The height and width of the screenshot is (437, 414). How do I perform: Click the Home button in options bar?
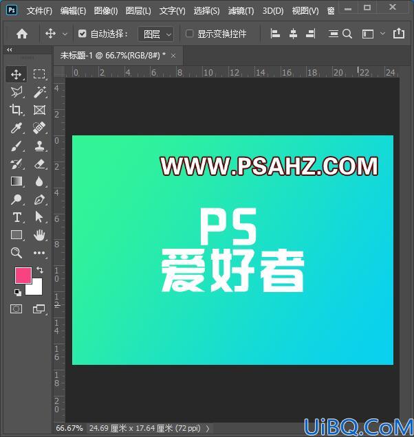tap(22, 34)
